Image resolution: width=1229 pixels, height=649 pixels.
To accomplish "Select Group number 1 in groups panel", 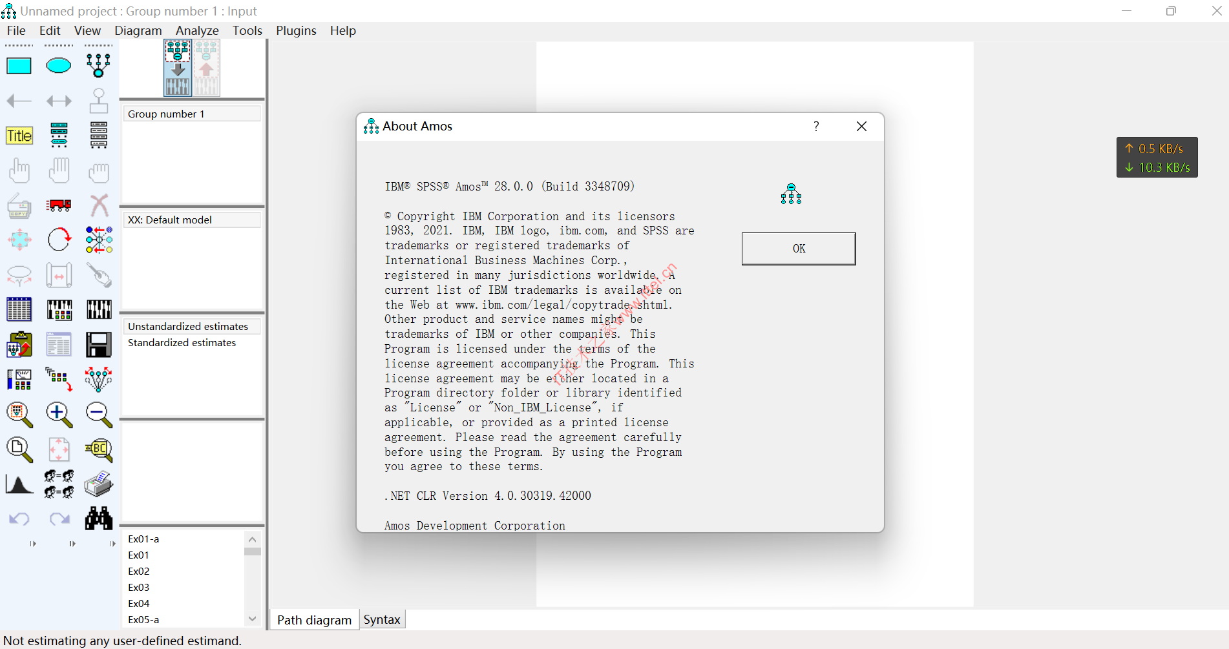I will 192,114.
